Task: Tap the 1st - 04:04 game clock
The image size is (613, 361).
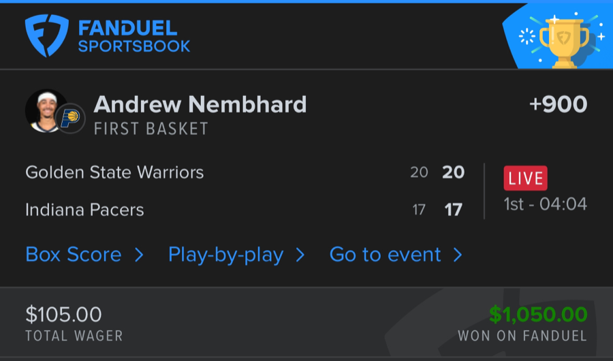Action: tap(545, 204)
